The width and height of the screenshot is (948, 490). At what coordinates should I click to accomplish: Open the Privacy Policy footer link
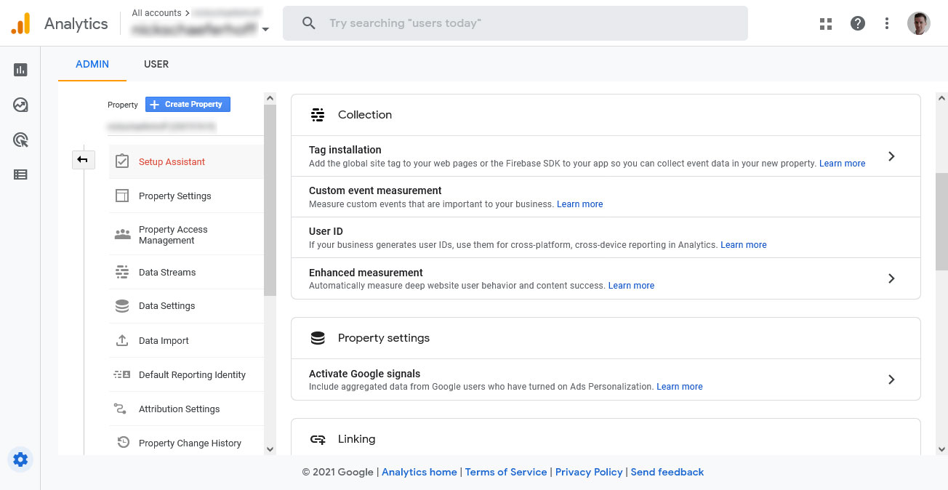(589, 472)
